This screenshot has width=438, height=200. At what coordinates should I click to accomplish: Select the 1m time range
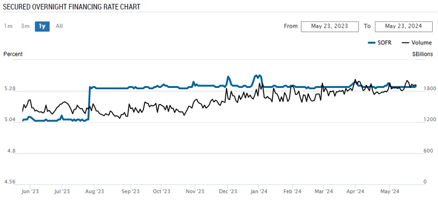coord(8,26)
